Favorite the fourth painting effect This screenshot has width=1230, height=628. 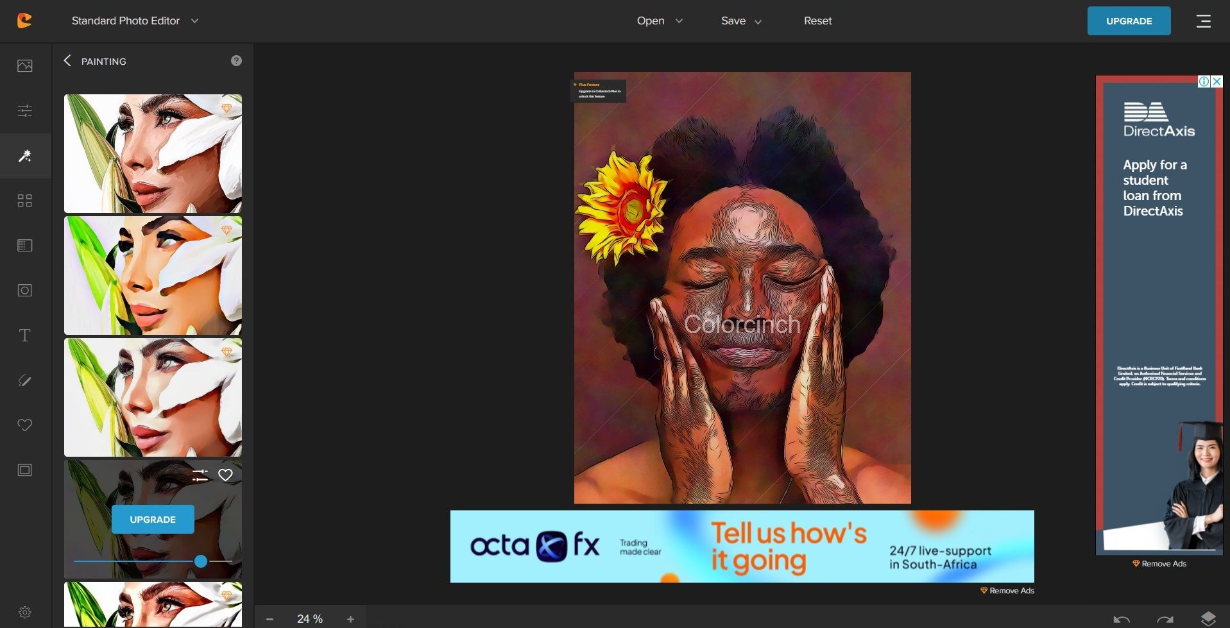pos(225,475)
